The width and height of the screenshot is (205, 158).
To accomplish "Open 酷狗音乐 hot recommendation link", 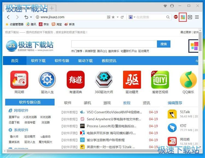I will [x=114, y=51].
